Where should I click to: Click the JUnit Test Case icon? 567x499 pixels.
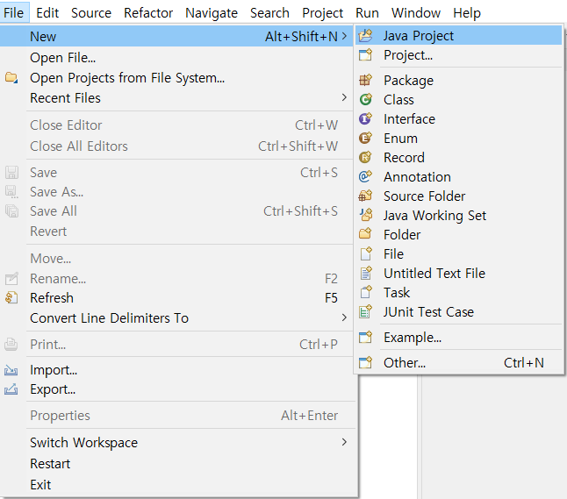click(366, 311)
